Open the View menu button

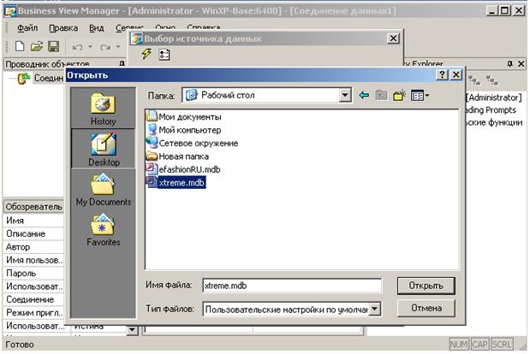420,96
